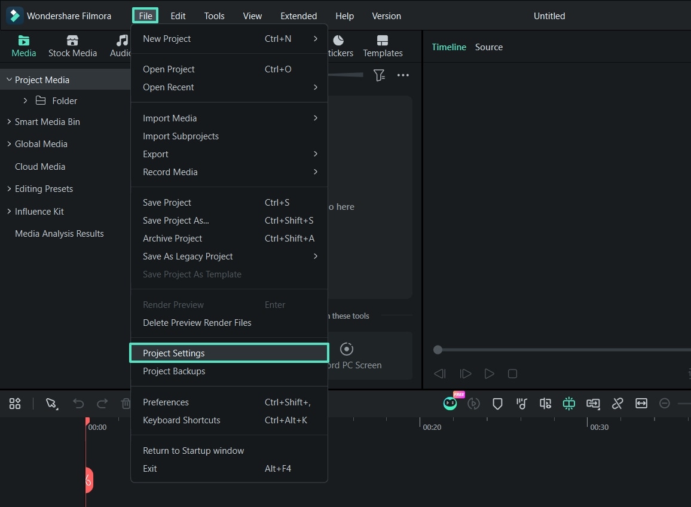Open the three-dot more options menu
The image size is (691, 507).
(403, 75)
